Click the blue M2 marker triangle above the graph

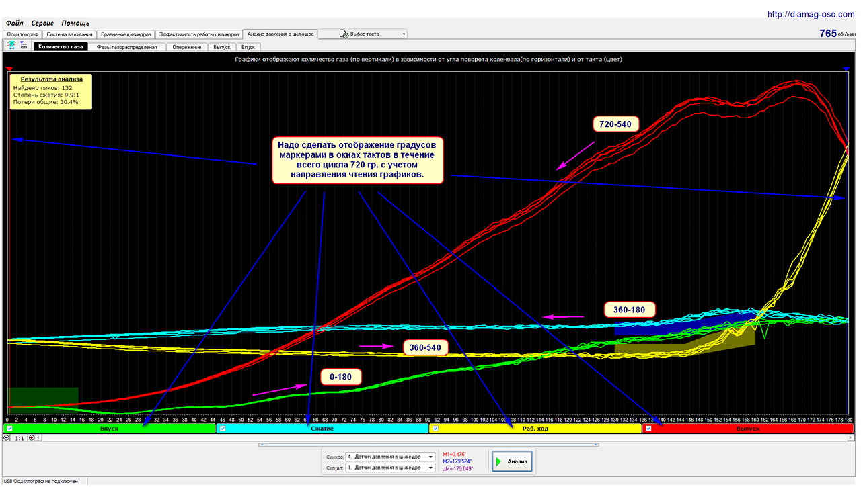(846, 69)
